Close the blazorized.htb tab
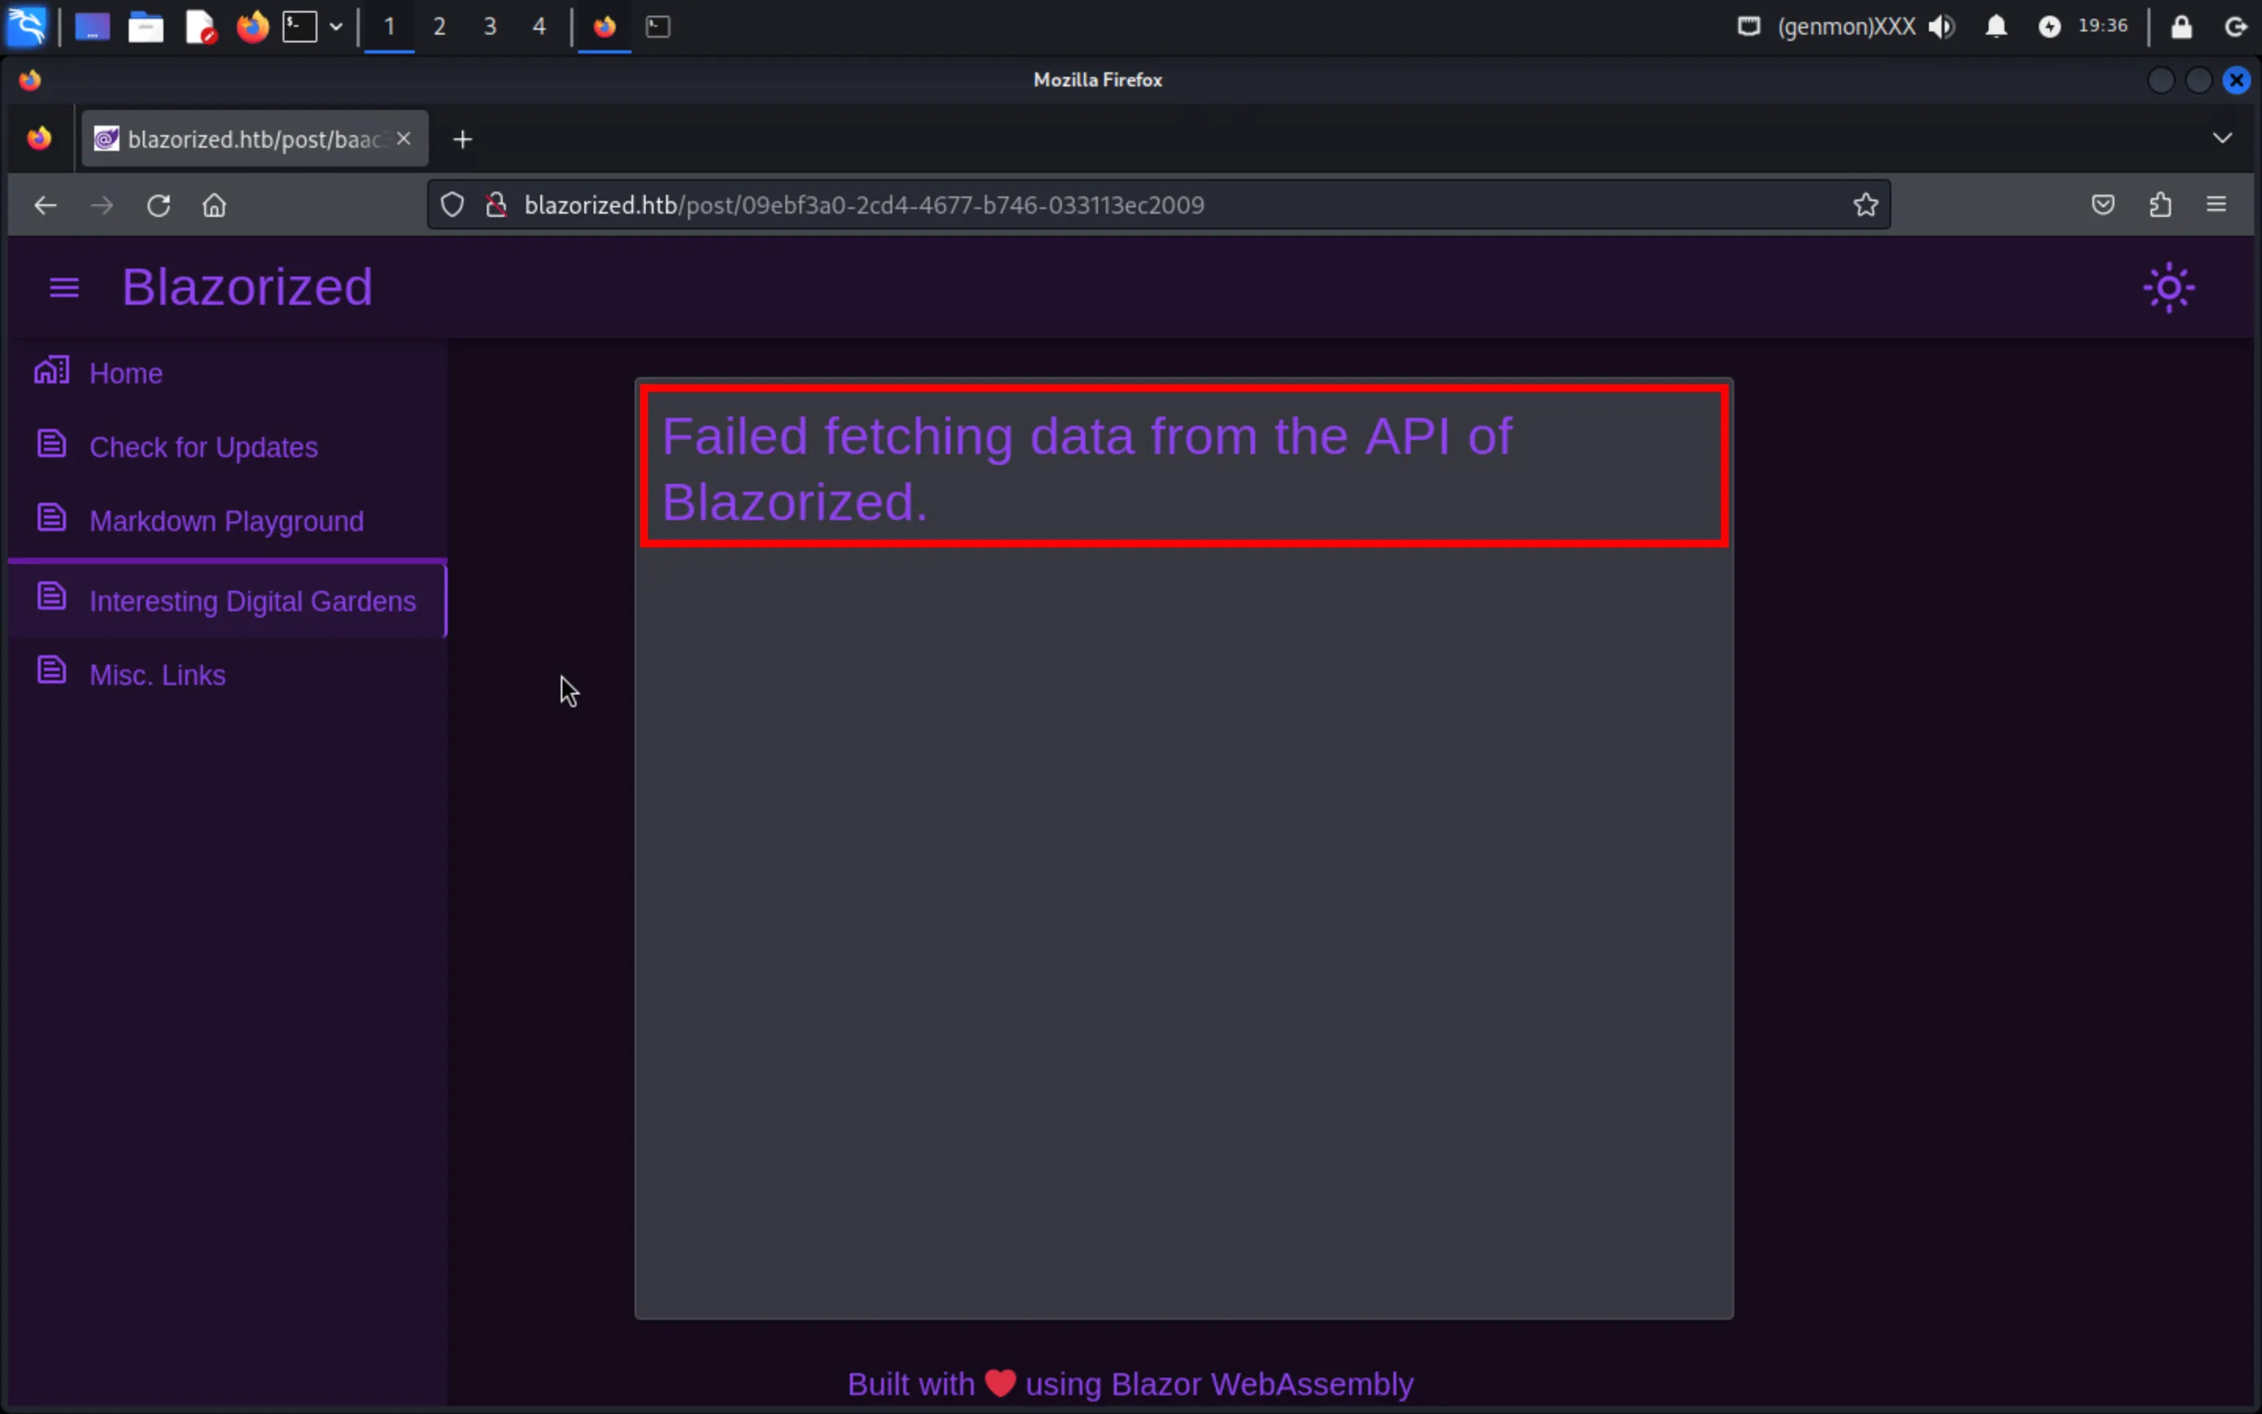 pyautogui.click(x=404, y=138)
